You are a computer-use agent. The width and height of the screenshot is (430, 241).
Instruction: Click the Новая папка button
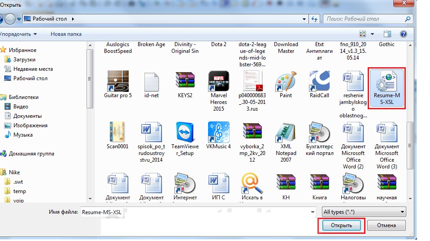[66, 34]
